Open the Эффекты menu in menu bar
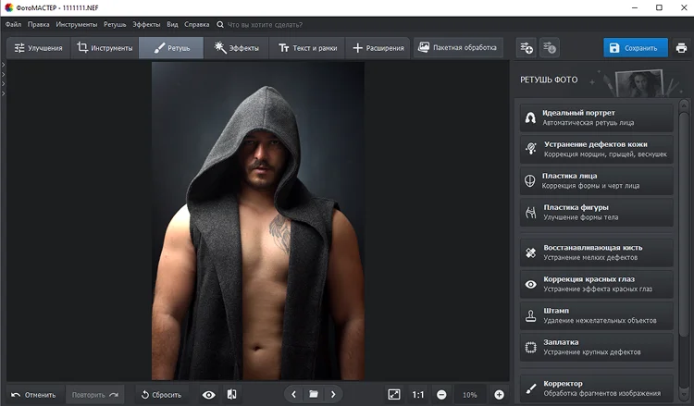The image size is (694, 406). click(145, 24)
